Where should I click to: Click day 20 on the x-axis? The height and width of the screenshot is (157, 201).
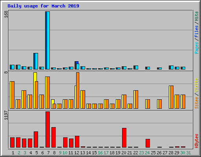pyautogui.click(x=124, y=153)
